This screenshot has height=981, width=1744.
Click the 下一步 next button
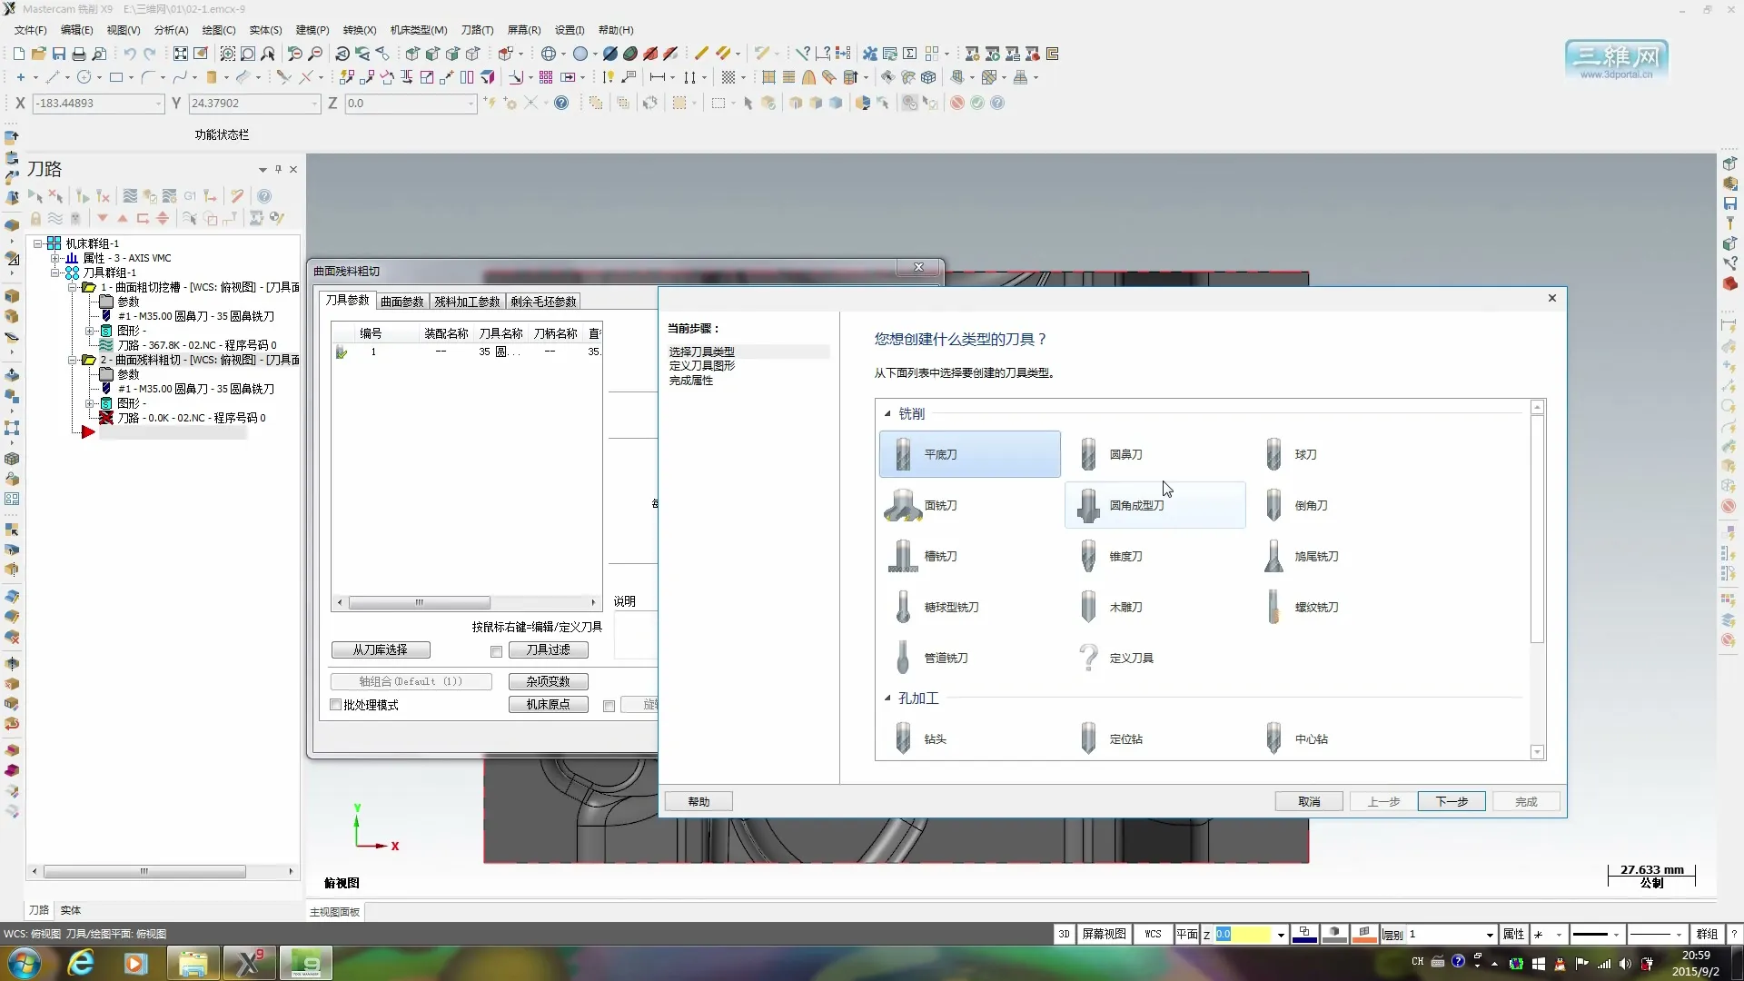(x=1451, y=801)
